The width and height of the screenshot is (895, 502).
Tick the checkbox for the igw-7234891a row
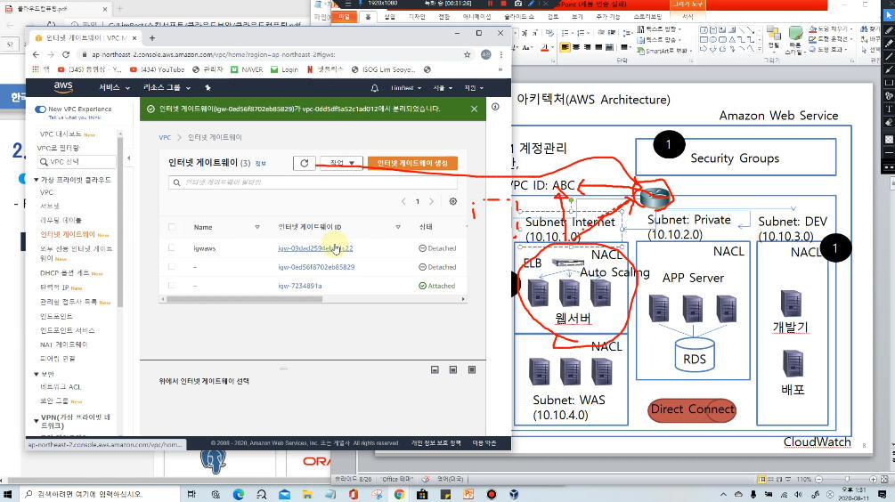point(172,285)
